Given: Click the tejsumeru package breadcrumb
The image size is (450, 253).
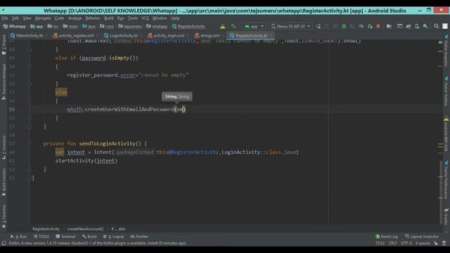Looking at the screenshot, I should pyautogui.click(x=129, y=27).
